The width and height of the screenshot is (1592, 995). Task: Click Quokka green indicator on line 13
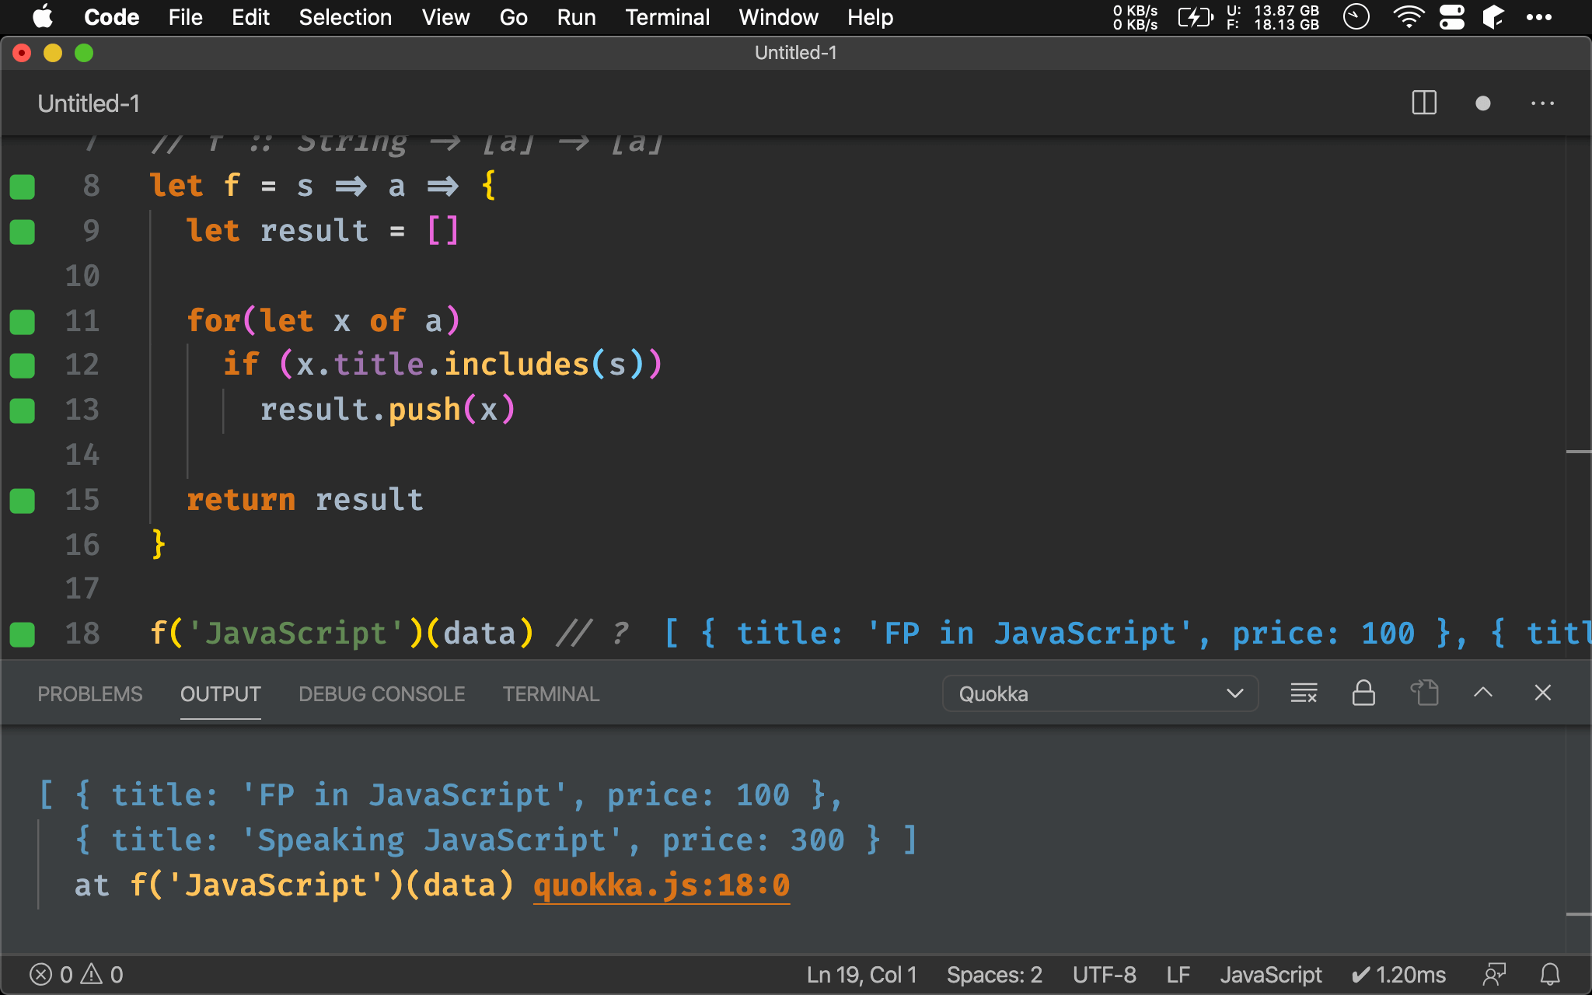(x=23, y=410)
